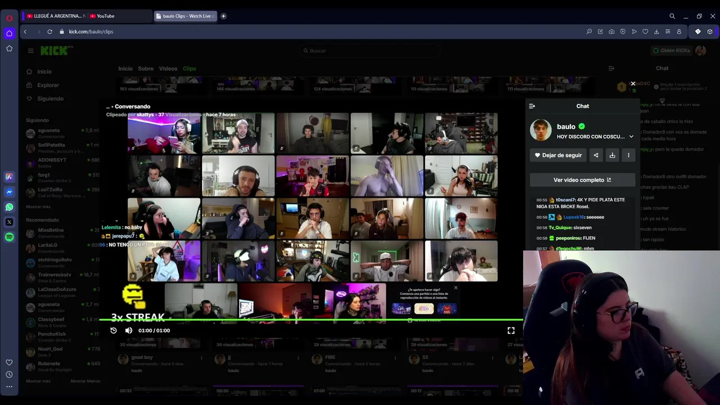Replay the clip with replay icon
The image size is (720, 405).
114,330
